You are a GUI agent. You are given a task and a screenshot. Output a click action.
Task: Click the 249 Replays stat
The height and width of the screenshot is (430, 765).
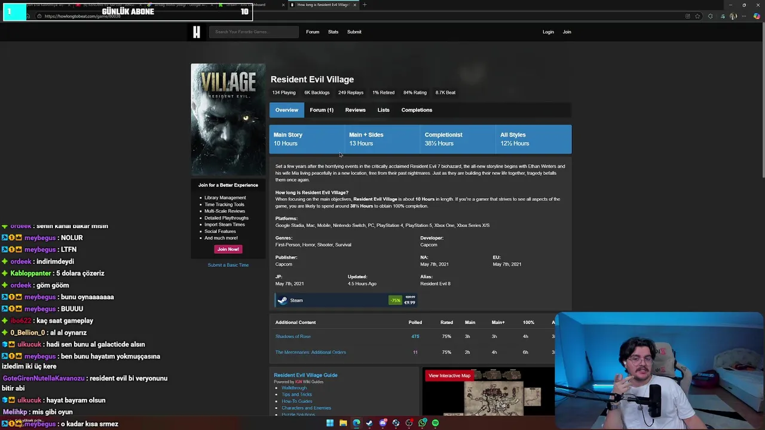[x=351, y=93]
